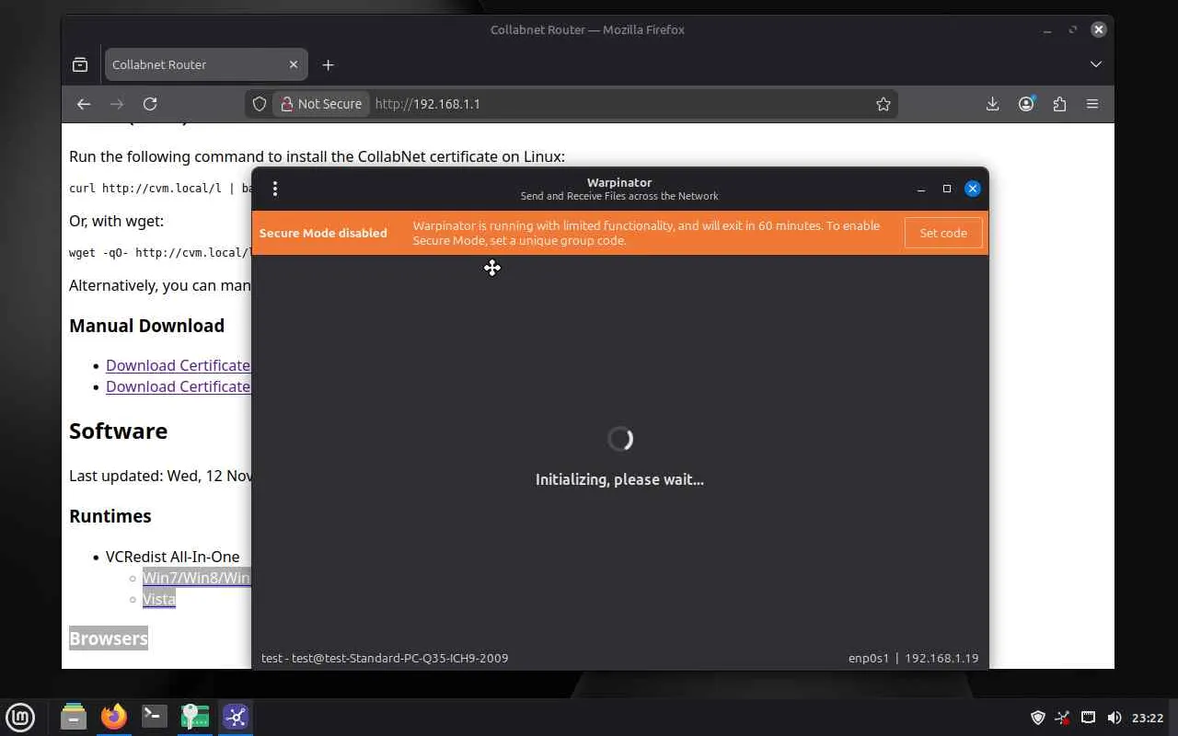Image resolution: width=1178 pixels, height=736 pixels.
Task: Expand the list all tabs chevron
Action: click(1095, 64)
